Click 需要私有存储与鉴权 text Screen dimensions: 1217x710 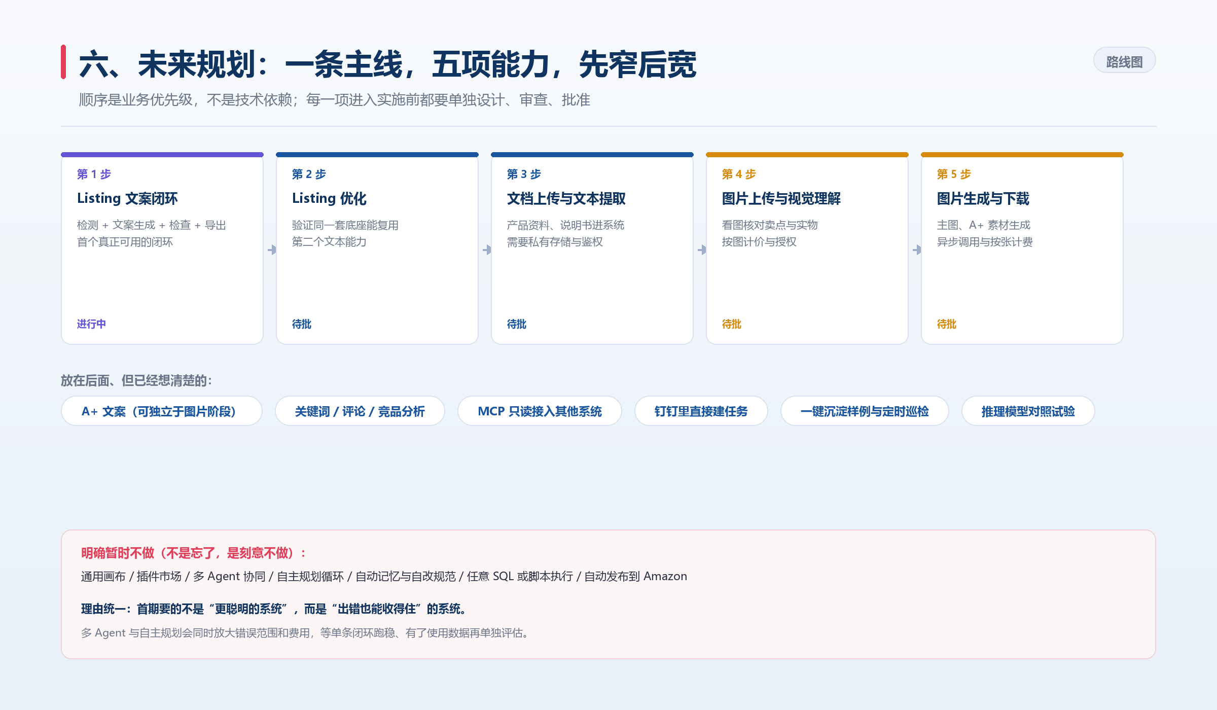555,241
